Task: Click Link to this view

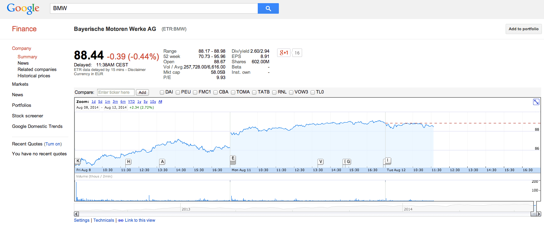Action: [140, 220]
